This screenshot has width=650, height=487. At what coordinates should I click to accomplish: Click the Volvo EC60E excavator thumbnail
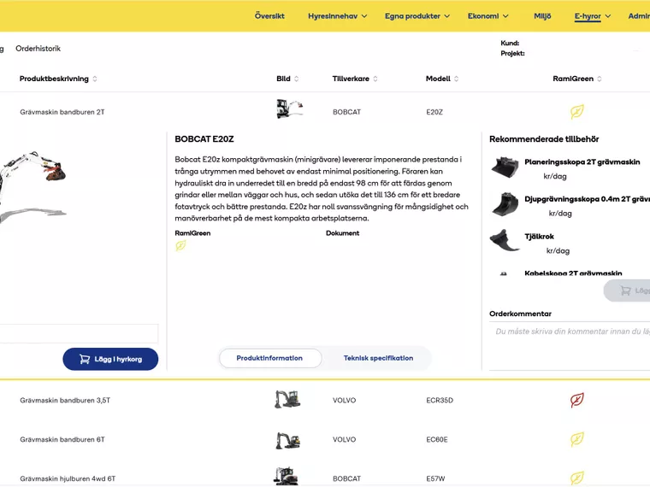287,440
